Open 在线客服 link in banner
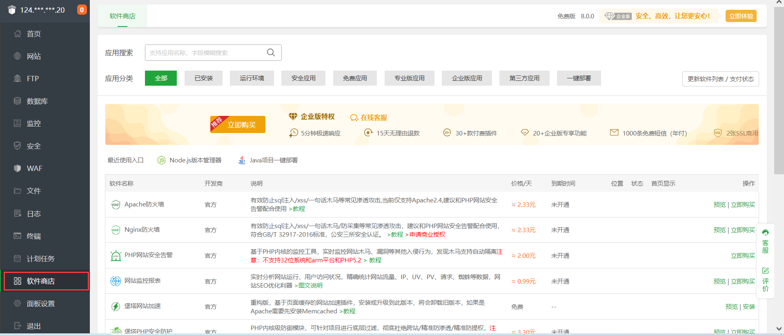784x335 pixels. pos(369,118)
